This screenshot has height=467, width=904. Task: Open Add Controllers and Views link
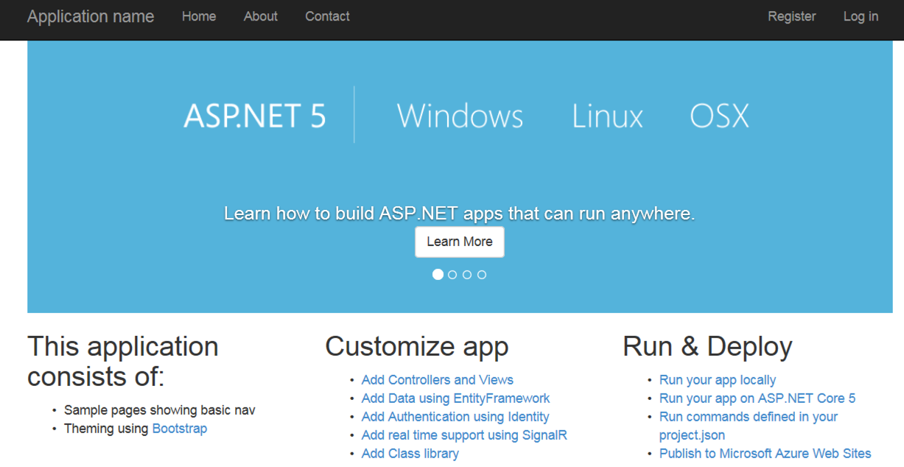(438, 380)
